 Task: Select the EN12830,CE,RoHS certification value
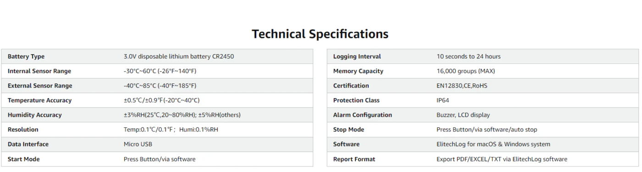click(462, 86)
